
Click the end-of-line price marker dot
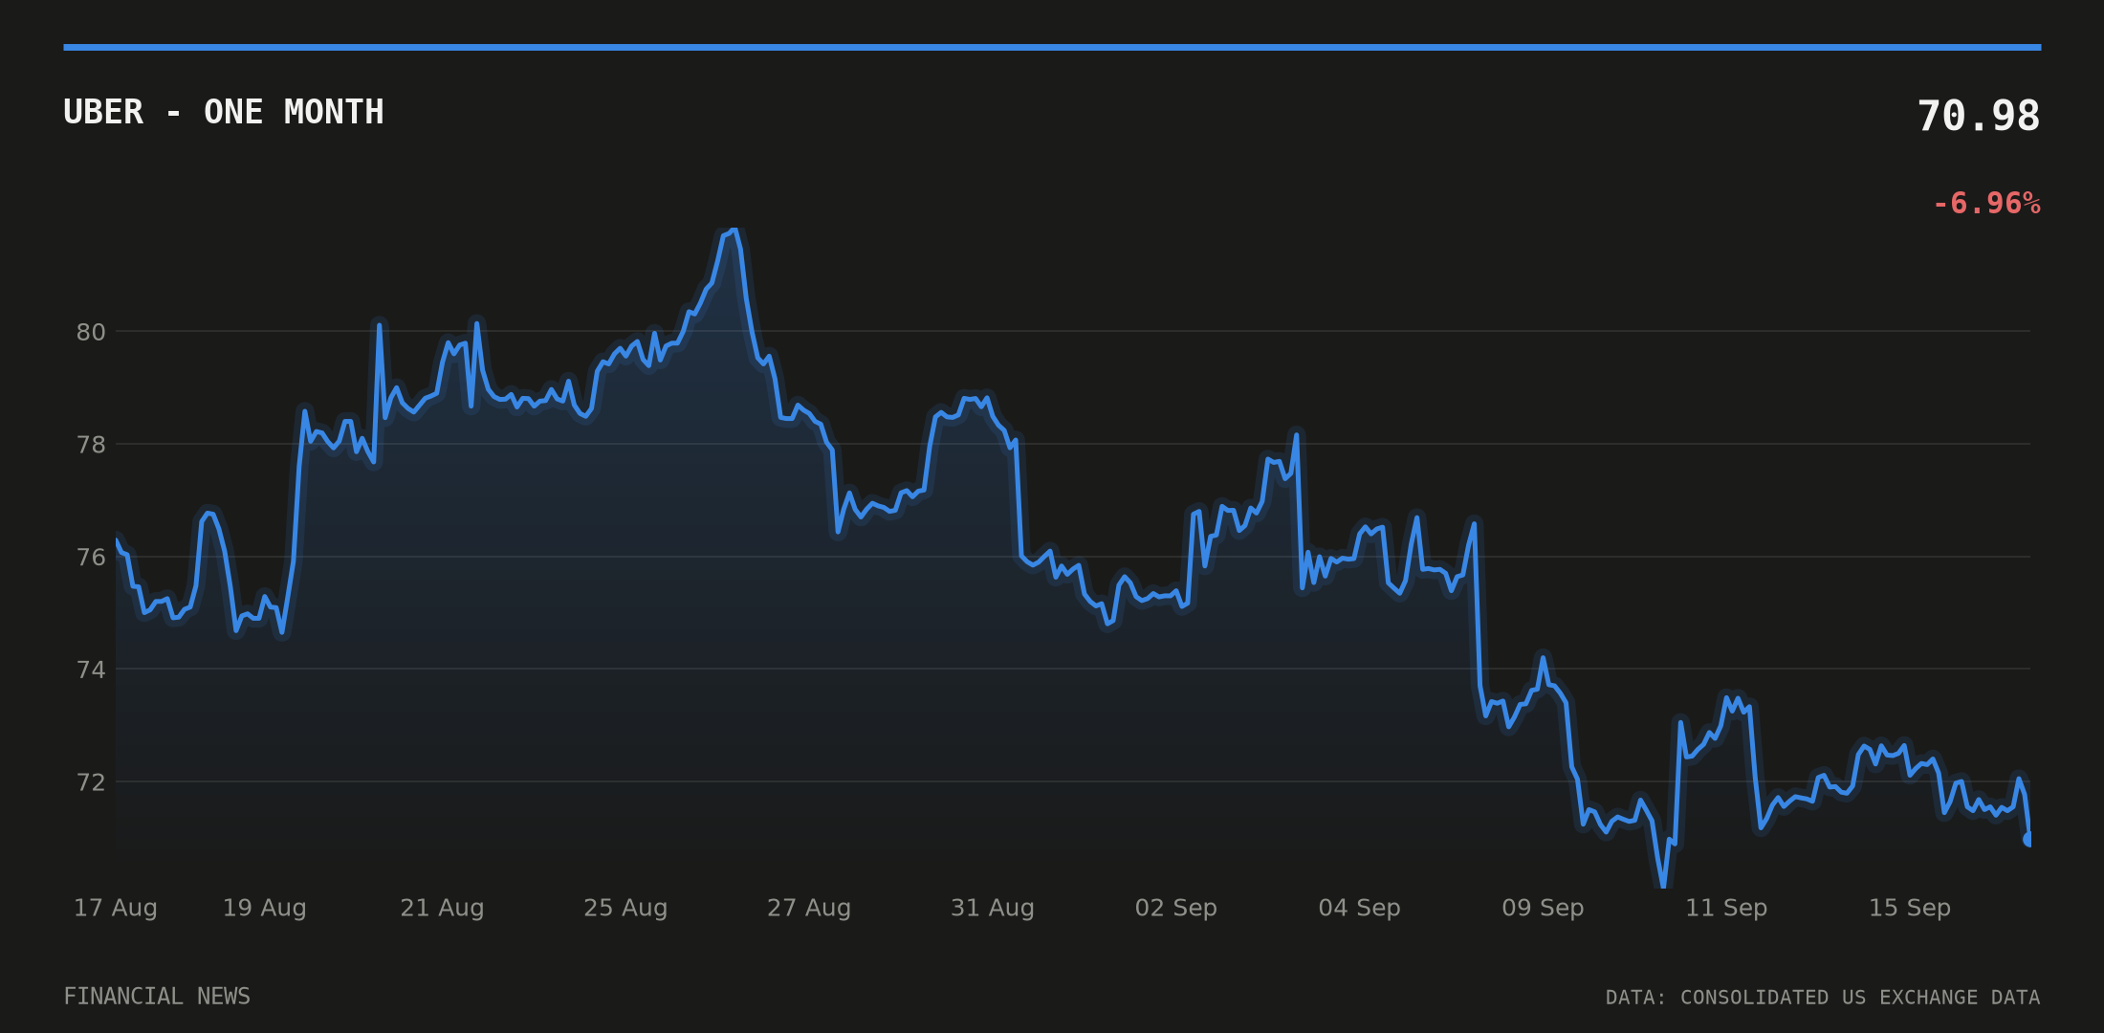click(2028, 839)
